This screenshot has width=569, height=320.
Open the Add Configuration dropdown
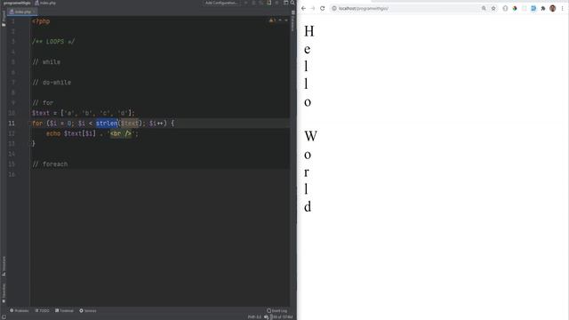point(221,3)
